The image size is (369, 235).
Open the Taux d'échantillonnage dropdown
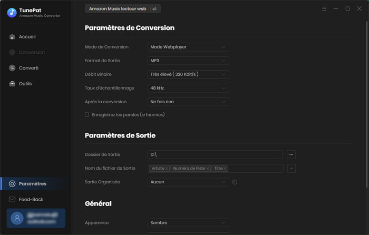(x=188, y=88)
